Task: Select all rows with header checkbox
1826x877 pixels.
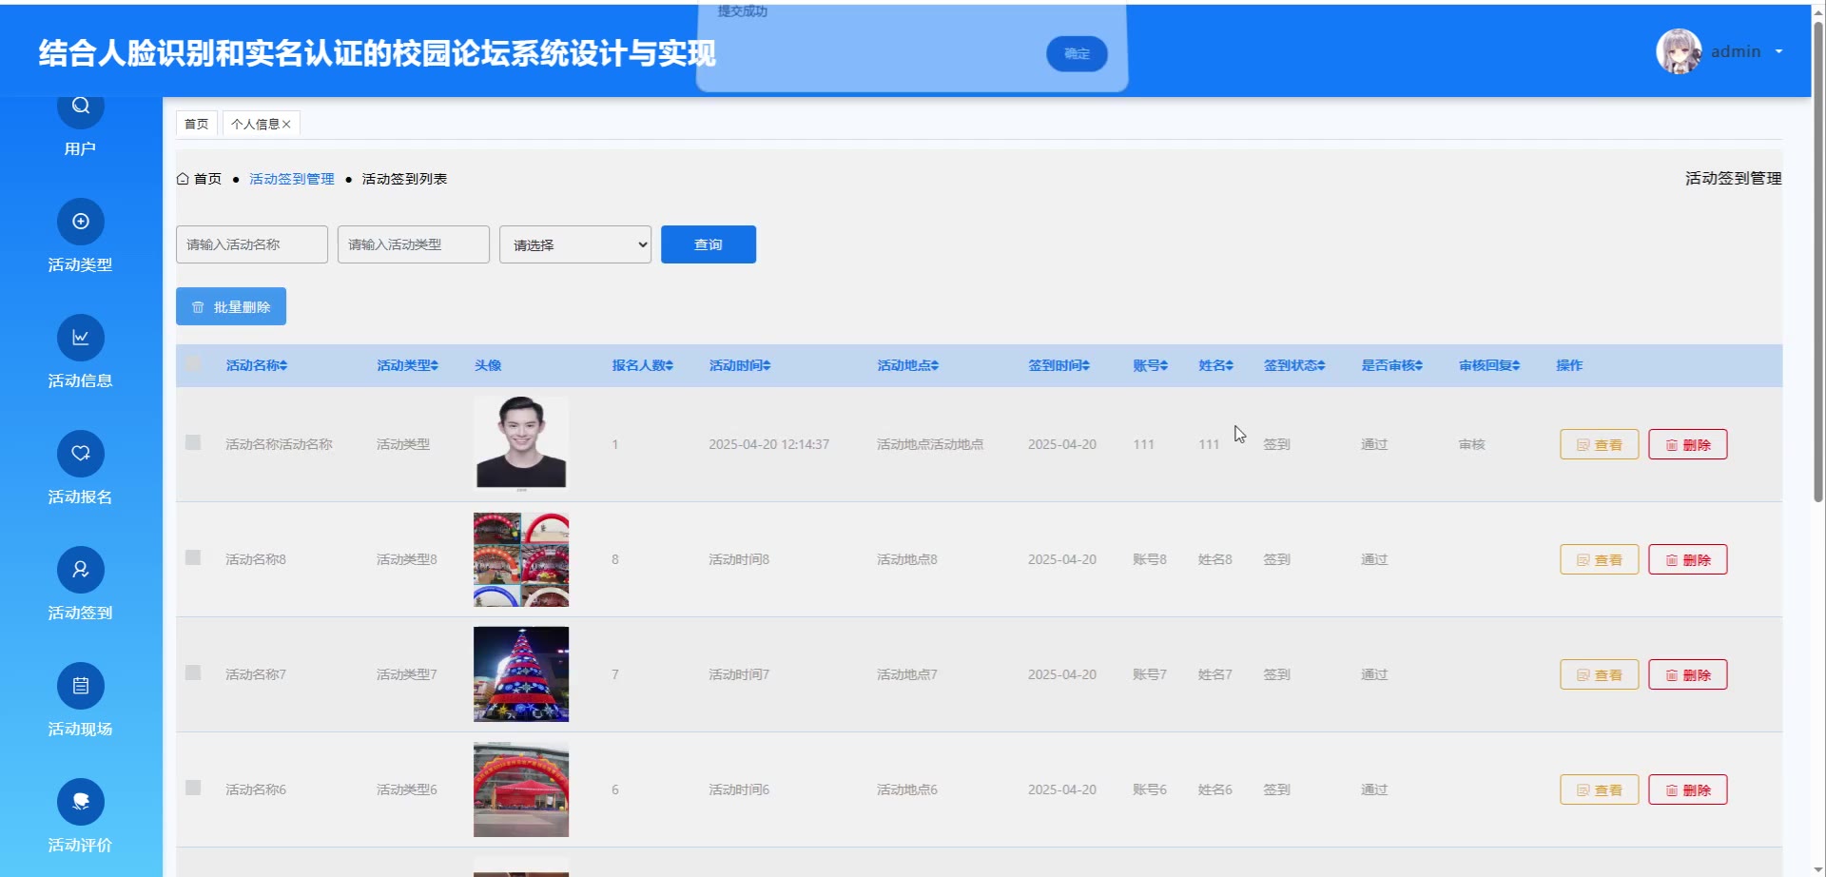Action: (x=193, y=363)
